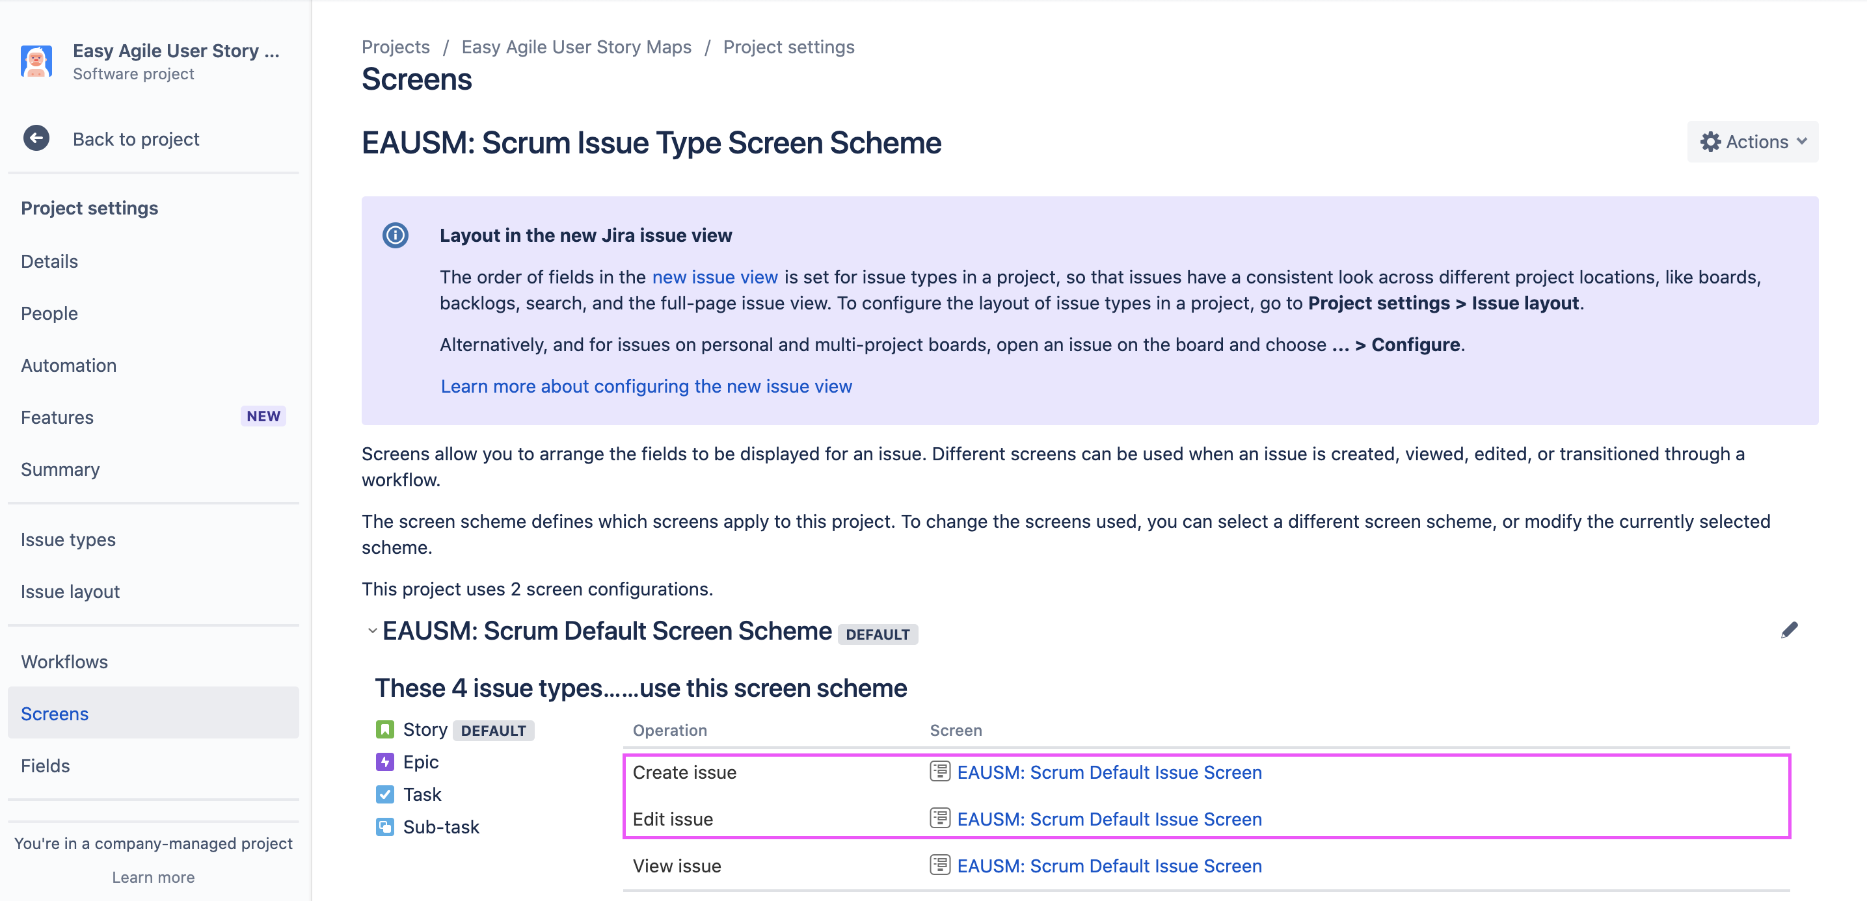Click the pencil edit icon for the screen scheme

coord(1789,630)
